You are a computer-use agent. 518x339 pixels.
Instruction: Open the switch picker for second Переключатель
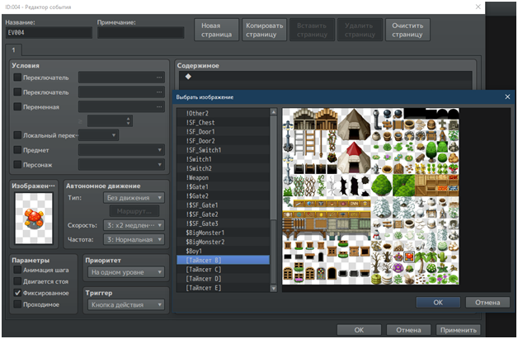point(159,92)
